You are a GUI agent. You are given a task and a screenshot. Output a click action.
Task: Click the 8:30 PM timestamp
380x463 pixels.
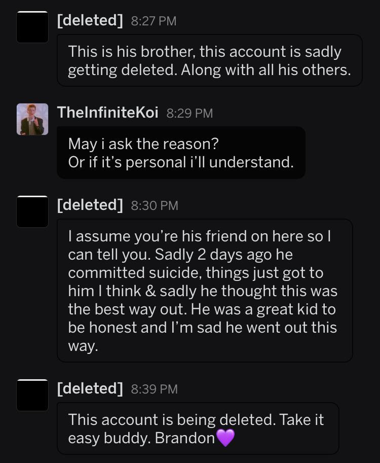pyautogui.click(x=154, y=205)
